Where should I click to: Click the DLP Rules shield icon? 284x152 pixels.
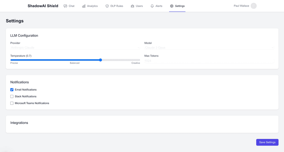[107, 6]
